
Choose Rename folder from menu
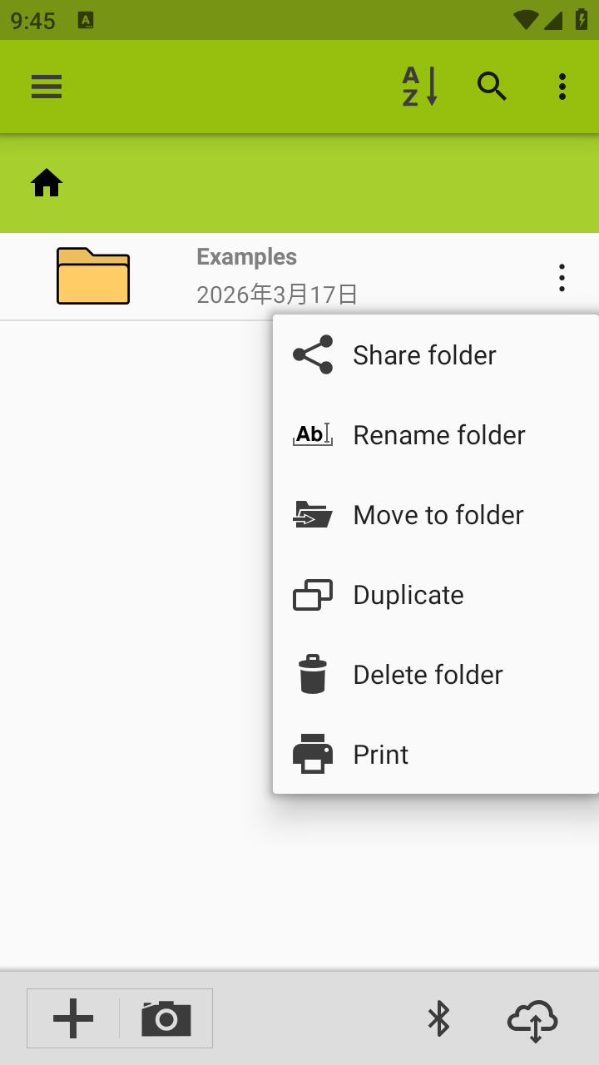pos(438,435)
